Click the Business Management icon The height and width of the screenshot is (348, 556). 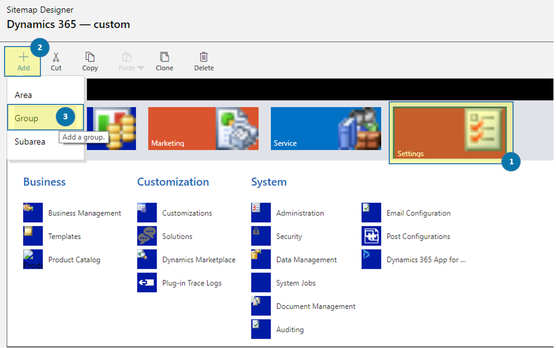point(33,212)
